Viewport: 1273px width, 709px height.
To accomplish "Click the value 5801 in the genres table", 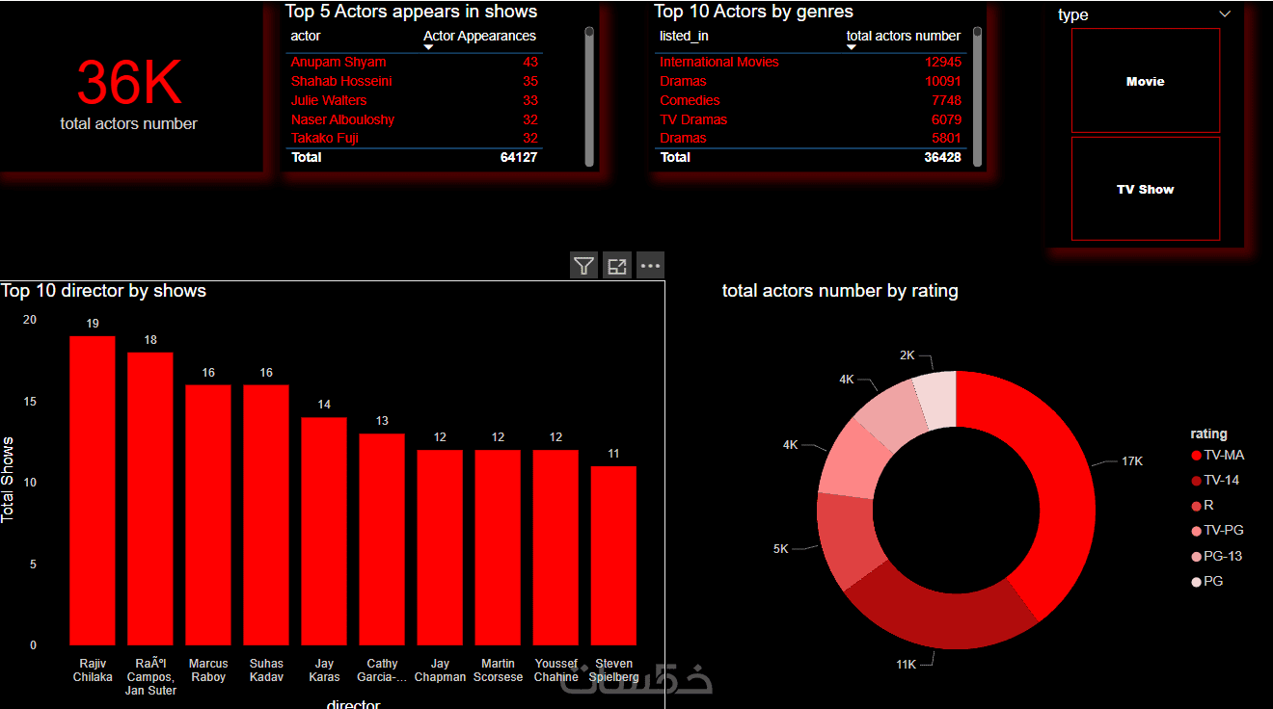I will point(947,138).
